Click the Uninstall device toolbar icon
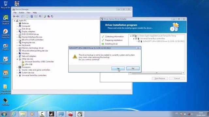 49,17
